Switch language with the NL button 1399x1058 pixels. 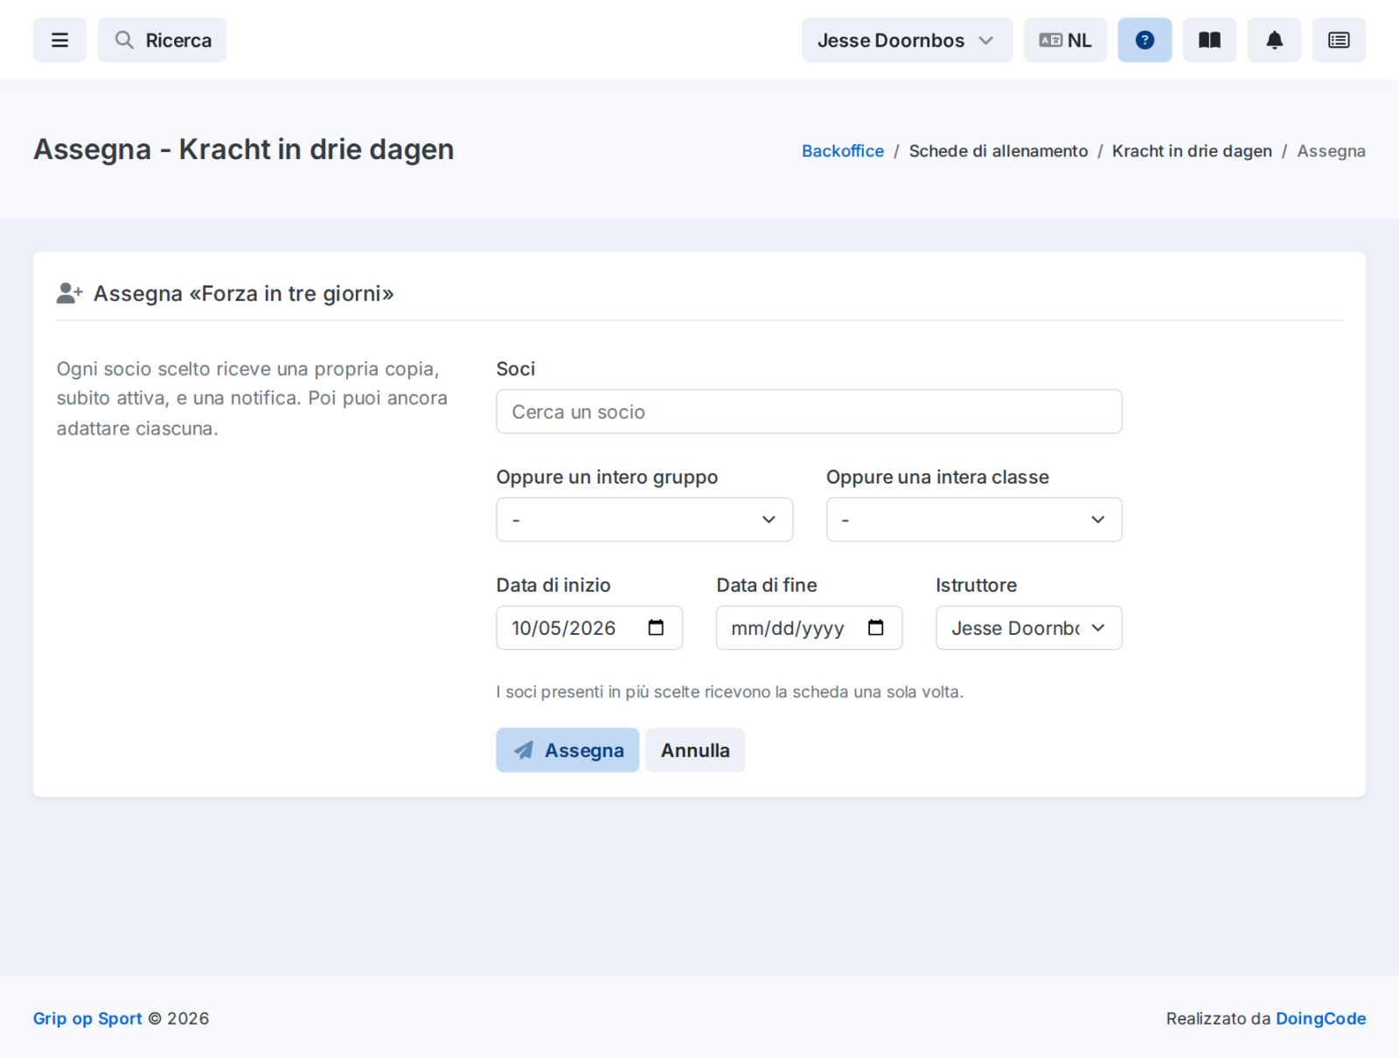(x=1065, y=40)
